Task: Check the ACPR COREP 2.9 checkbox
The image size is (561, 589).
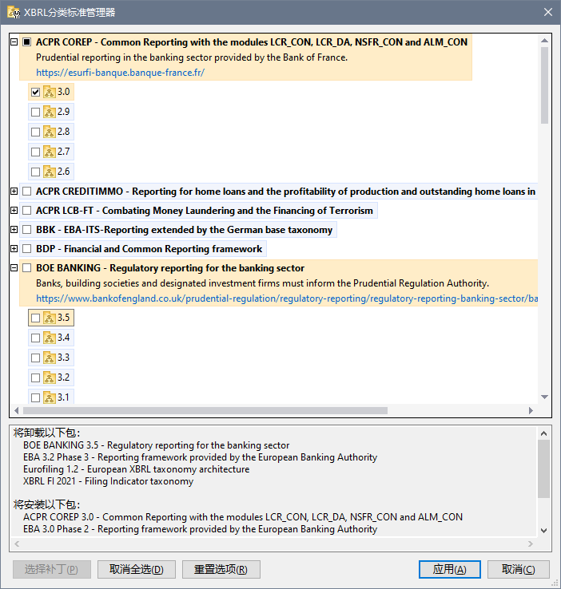Action: 35,112
